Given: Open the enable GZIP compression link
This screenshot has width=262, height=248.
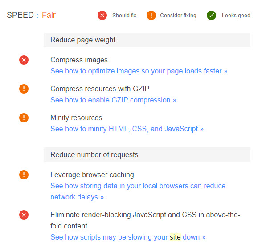Looking at the screenshot, I should [x=113, y=100].
